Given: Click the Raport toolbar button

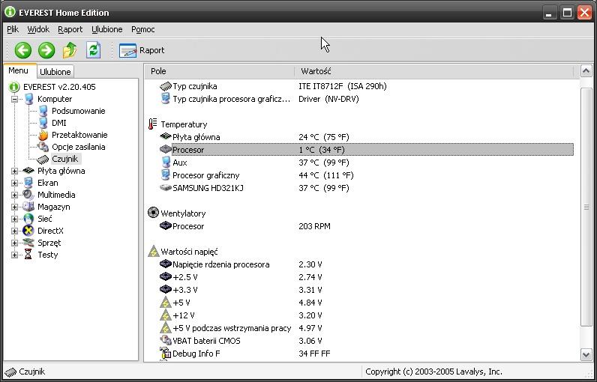Looking at the screenshot, I should click(142, 50).
